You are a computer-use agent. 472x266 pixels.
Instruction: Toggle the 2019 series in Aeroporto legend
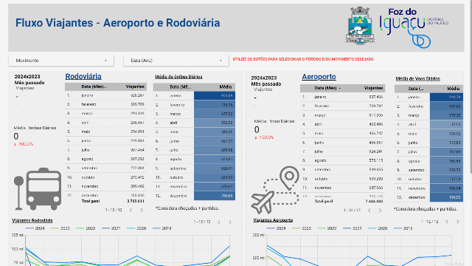(x=403, y=228)
